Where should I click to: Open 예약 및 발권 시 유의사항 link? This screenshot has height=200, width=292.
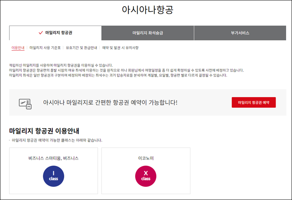point(120,48)
